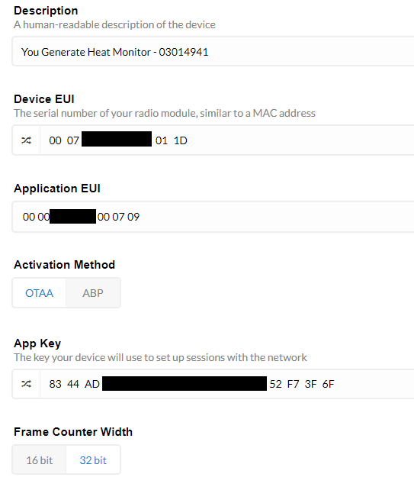Viewport: 414px width, 490px height.
Task: Select OTAA activation method
Action: pos(40,293)
